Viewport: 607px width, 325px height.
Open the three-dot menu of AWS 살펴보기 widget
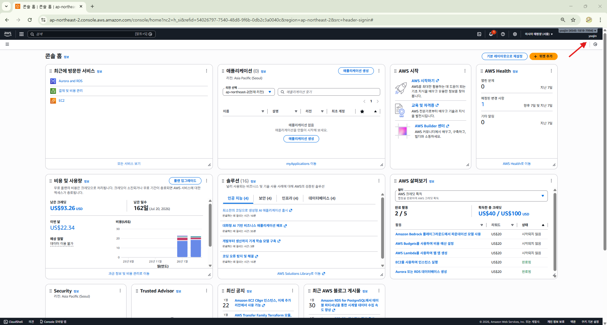[x=551, y=181]
